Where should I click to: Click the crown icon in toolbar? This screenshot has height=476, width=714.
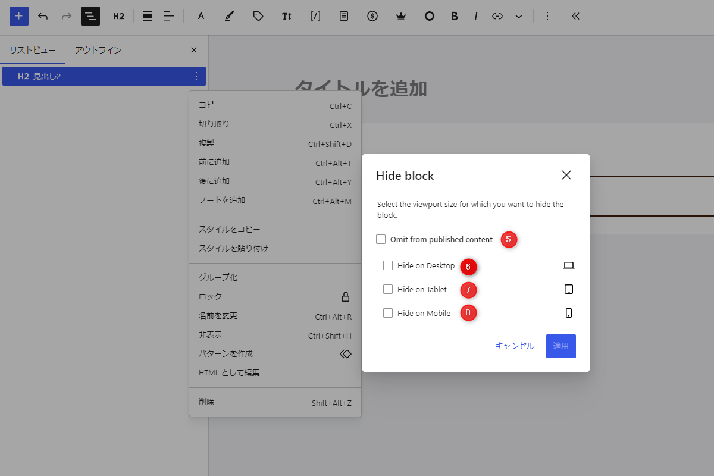[x=401, y=16]
